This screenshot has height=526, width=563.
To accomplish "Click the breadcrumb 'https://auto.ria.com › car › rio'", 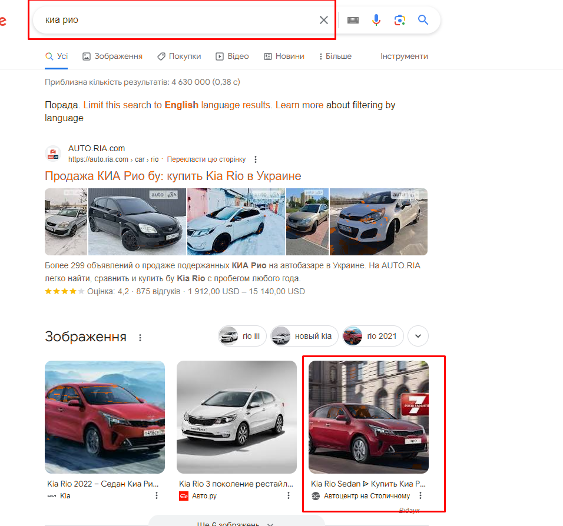I will [x=114, y=159].
